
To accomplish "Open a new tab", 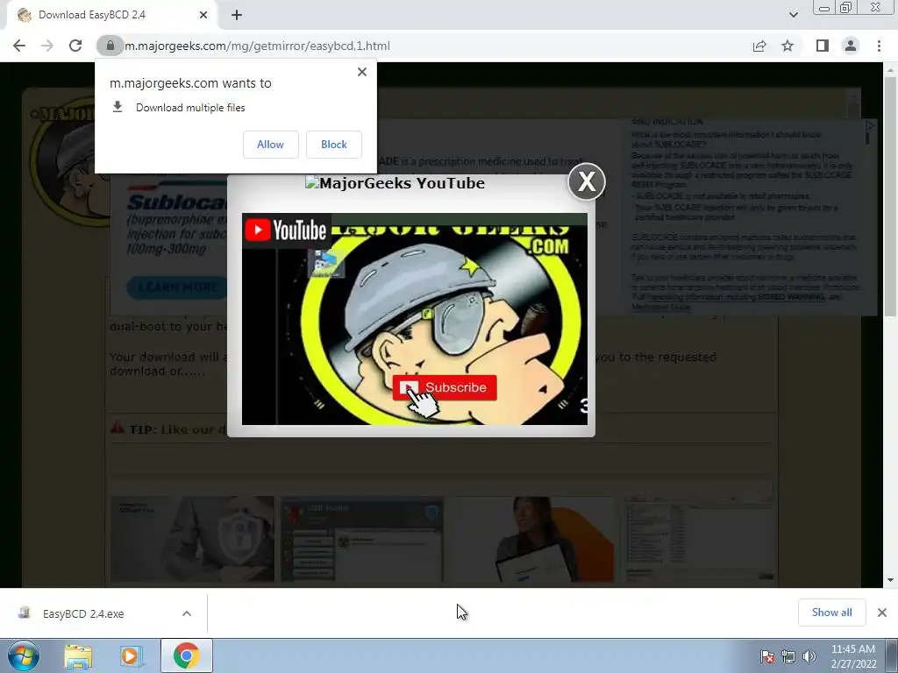I will pyautogui.click(x=237, y=15).
